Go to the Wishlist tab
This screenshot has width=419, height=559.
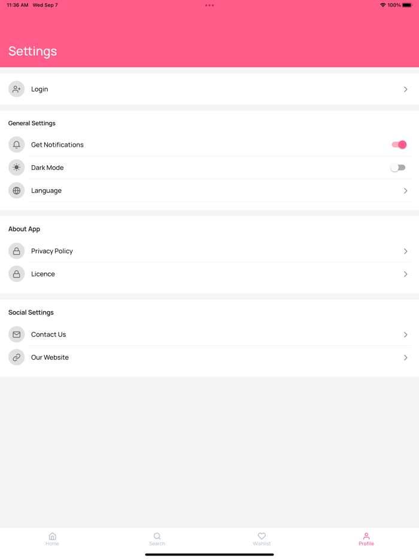coord(262,539)
